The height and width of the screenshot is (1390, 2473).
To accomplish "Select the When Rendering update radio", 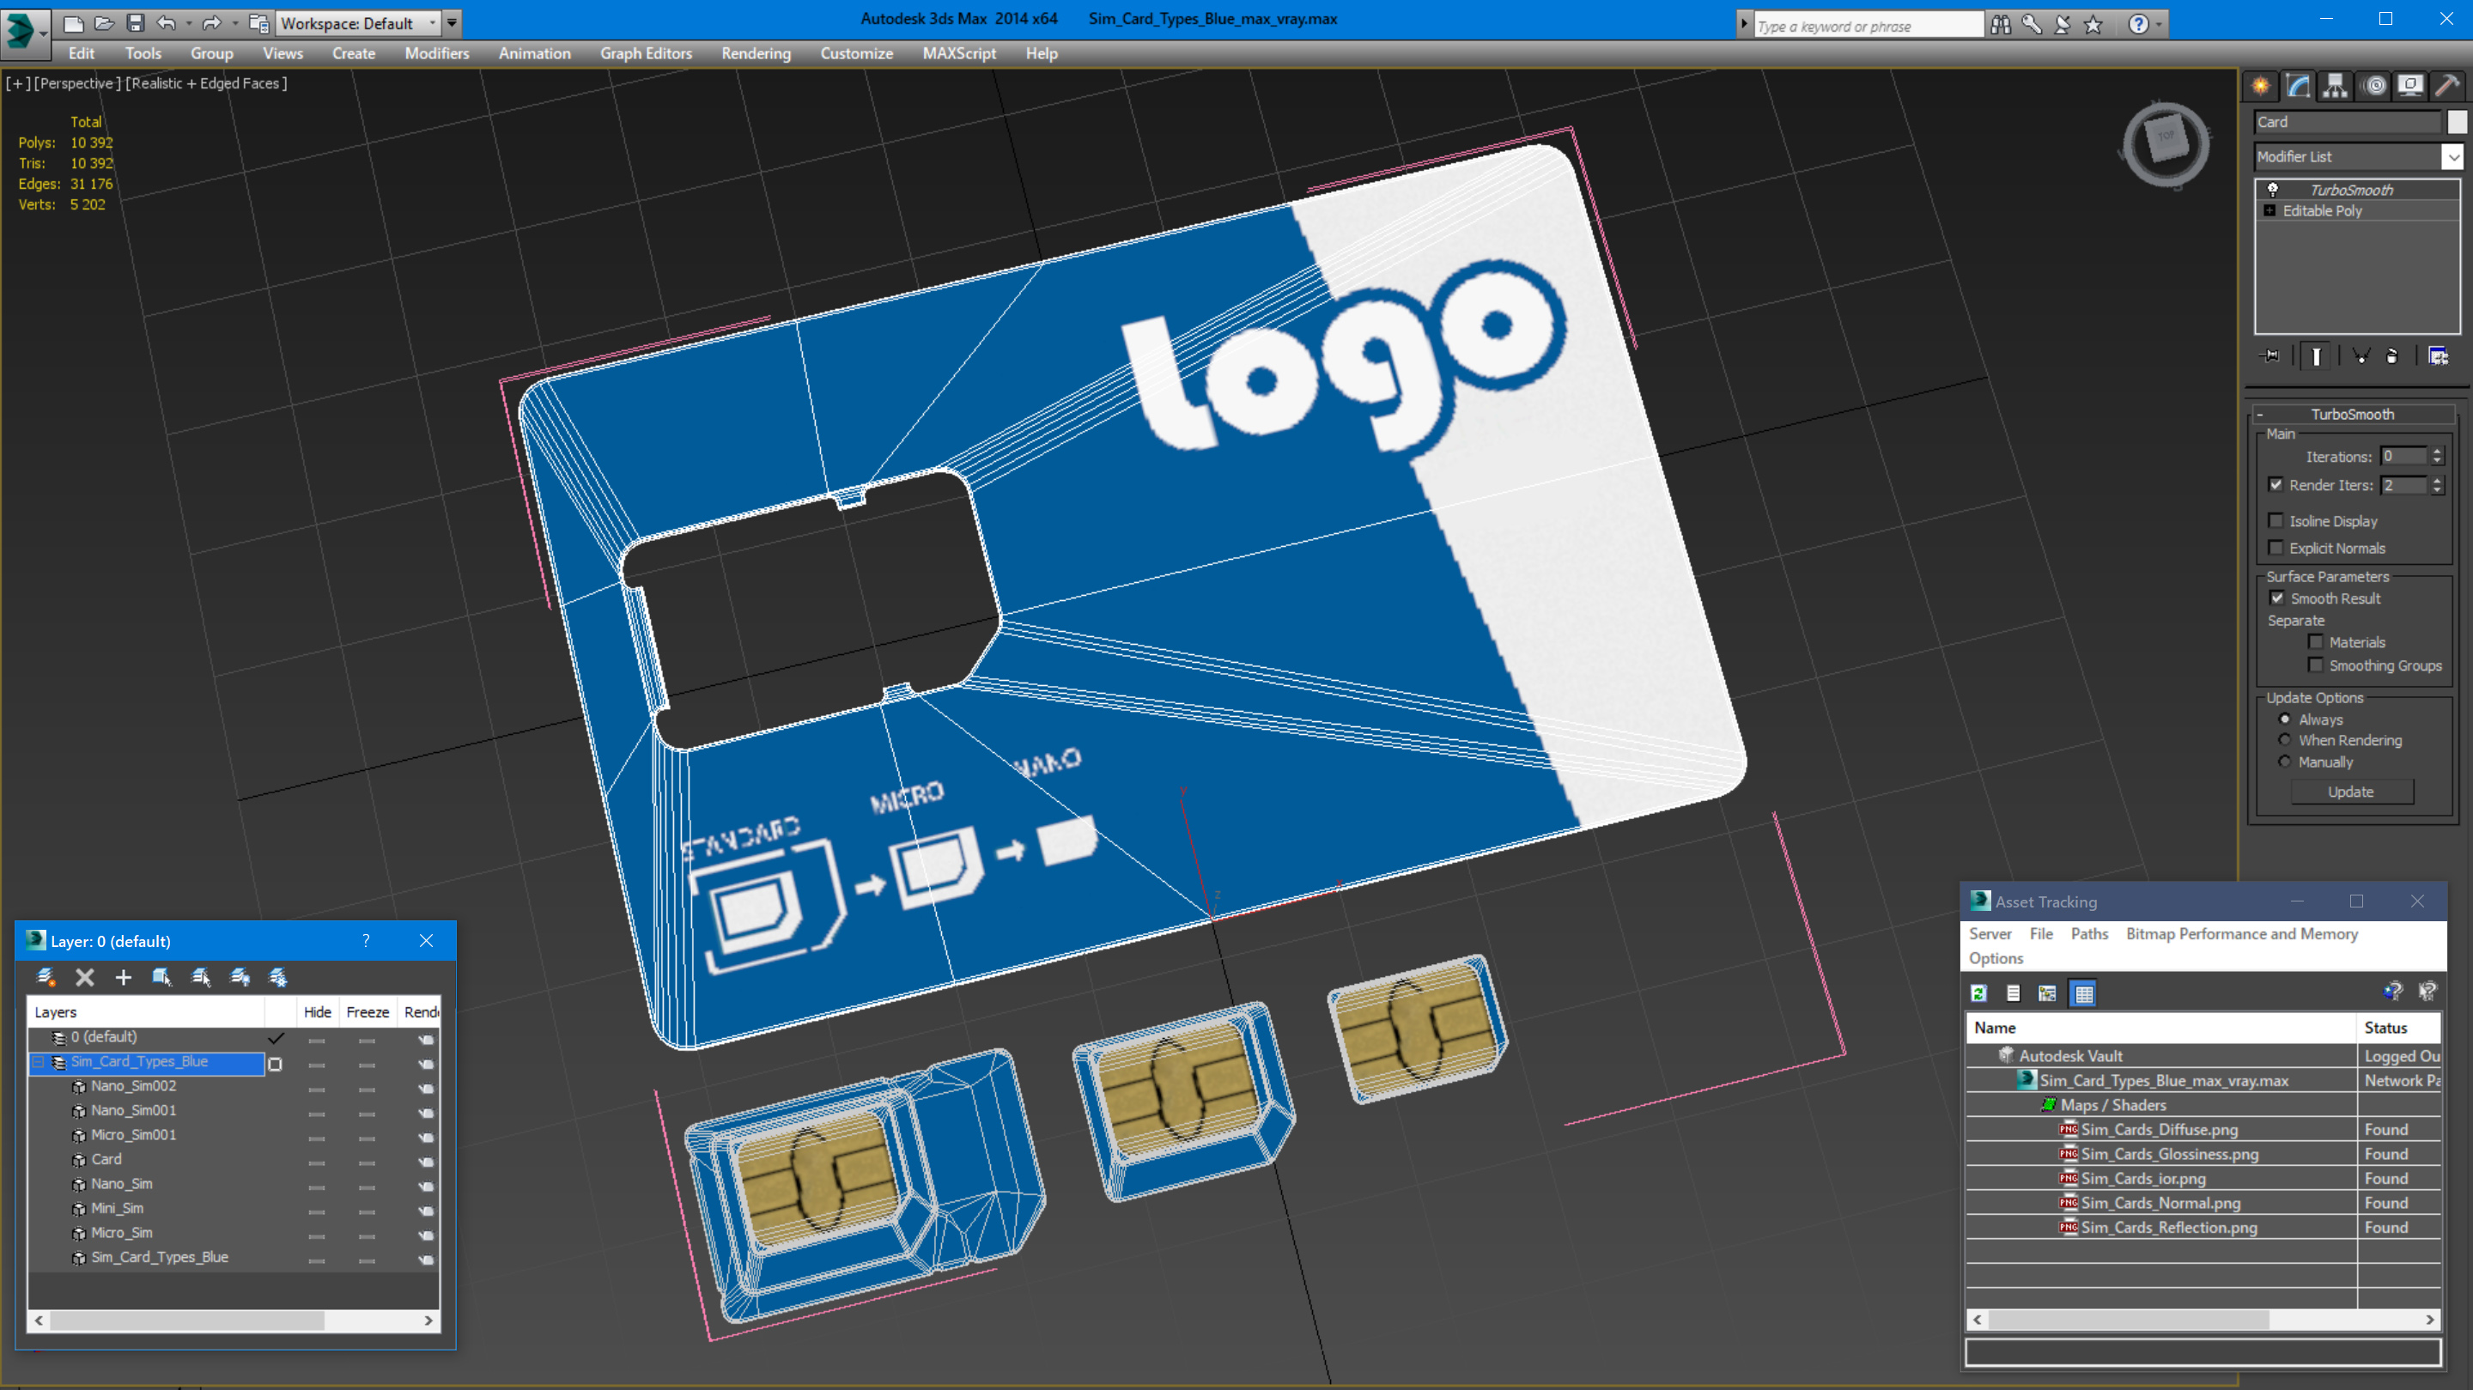I will click(x=2285, y=739).
